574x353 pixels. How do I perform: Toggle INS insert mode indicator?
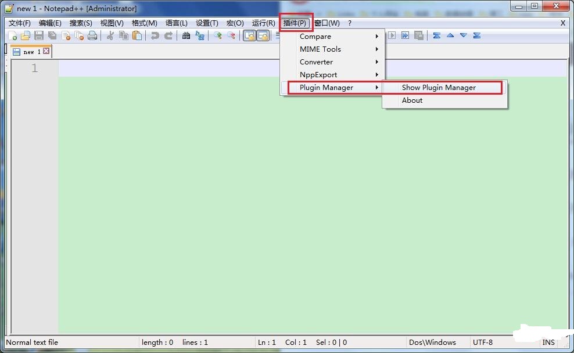tap(548, 343)
